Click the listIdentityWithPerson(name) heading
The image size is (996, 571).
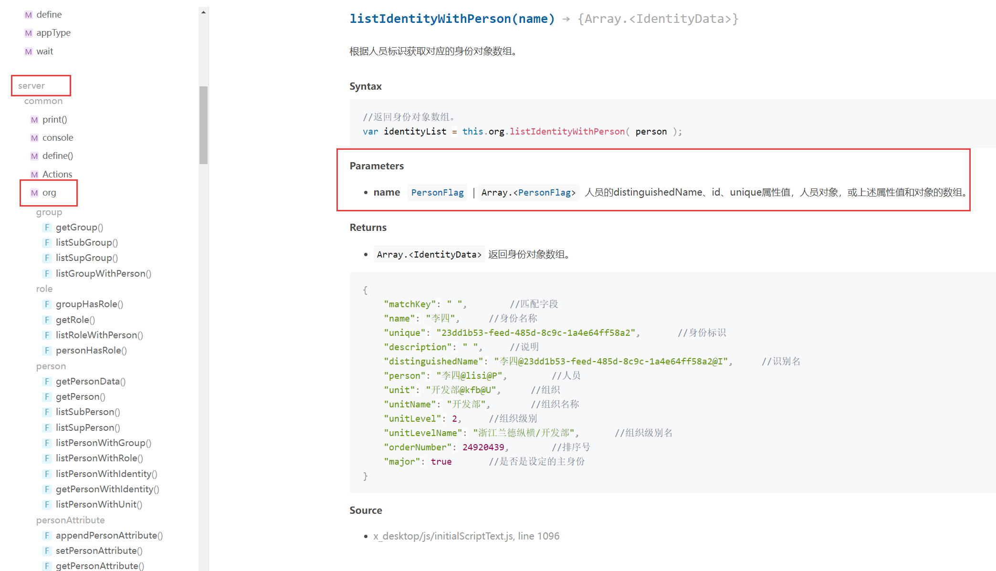click(x=451, y=19)
